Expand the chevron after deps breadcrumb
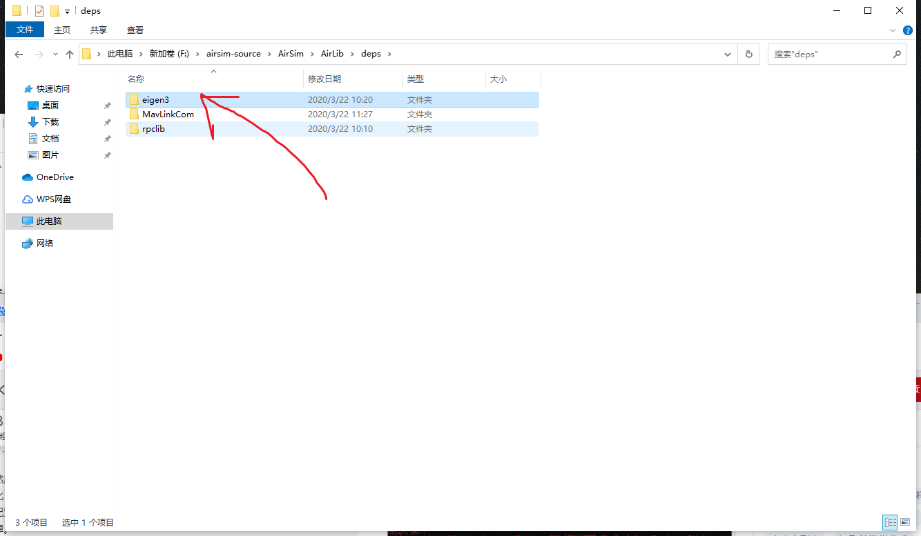921x536 pixels. [389, 54]
